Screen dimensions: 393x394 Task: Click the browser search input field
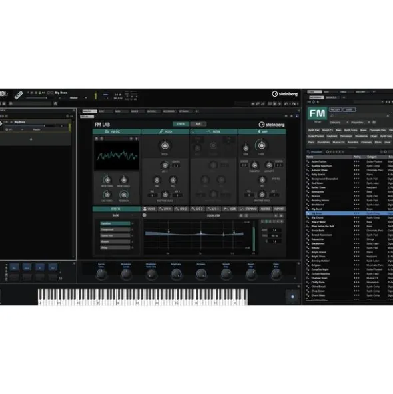coord(360,115)
